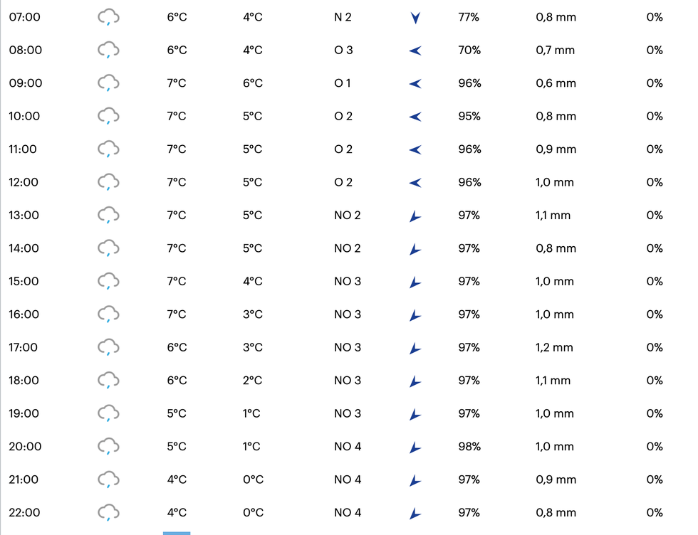Click the 98% humidity value at 20:00
The height and width of the screenshot is (535, 698).
click(x=469, y=447)
